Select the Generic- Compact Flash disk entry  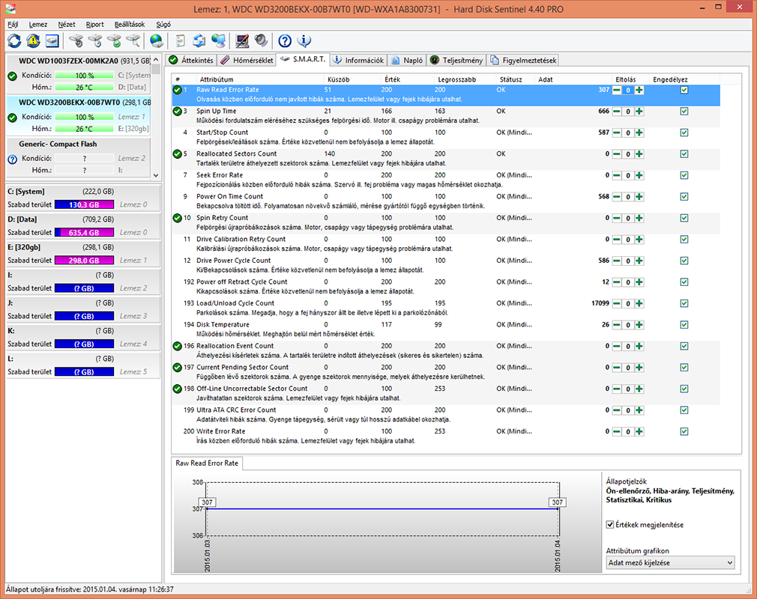coord(79,157)
